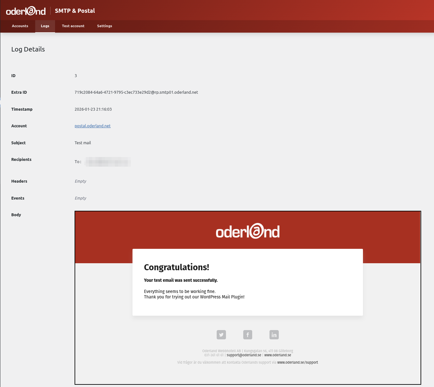This screenshot has width=434, height=387.
Task: Select the SMTP & Postal title area
Action: [x=75, y=11]
